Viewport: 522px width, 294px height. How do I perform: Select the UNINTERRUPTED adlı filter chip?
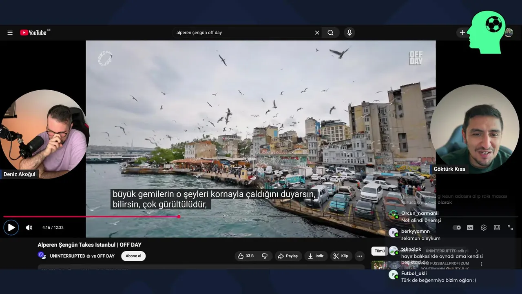(x=447, y=251)
